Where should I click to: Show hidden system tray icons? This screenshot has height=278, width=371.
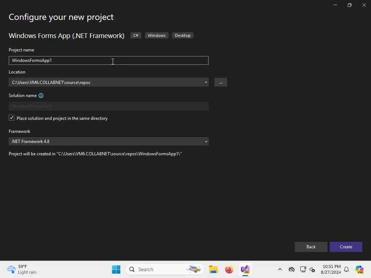click(280, 269)
